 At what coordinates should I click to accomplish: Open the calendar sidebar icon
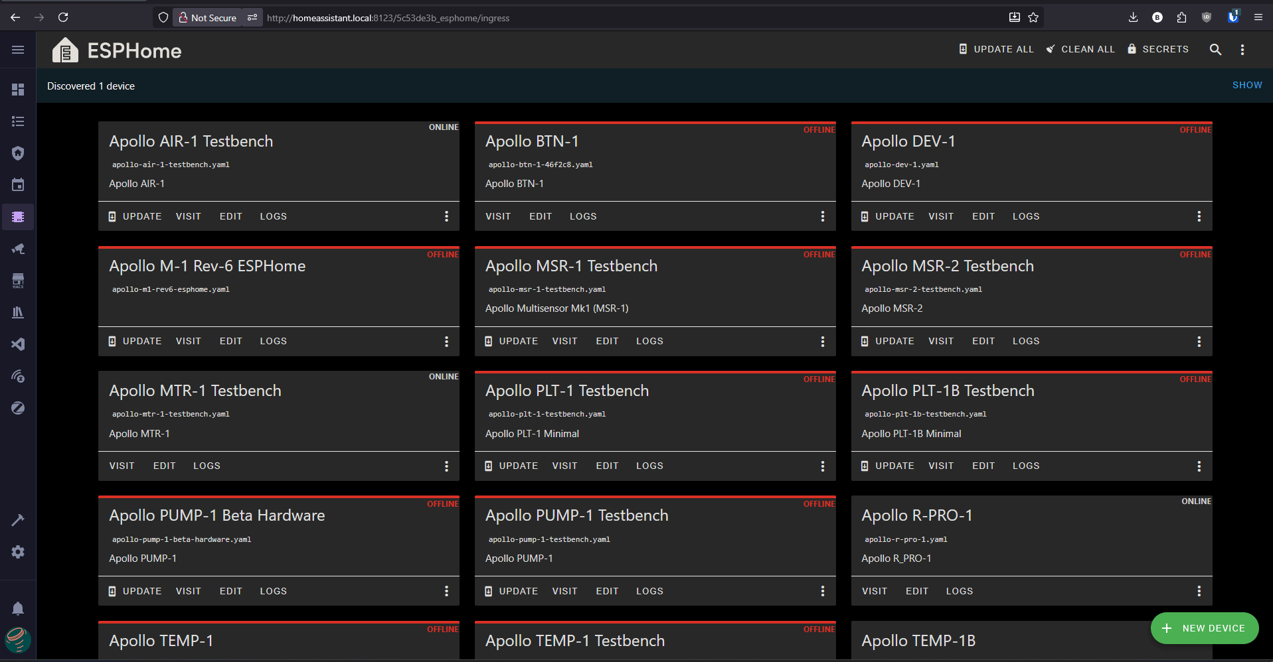tap(18, 185)
